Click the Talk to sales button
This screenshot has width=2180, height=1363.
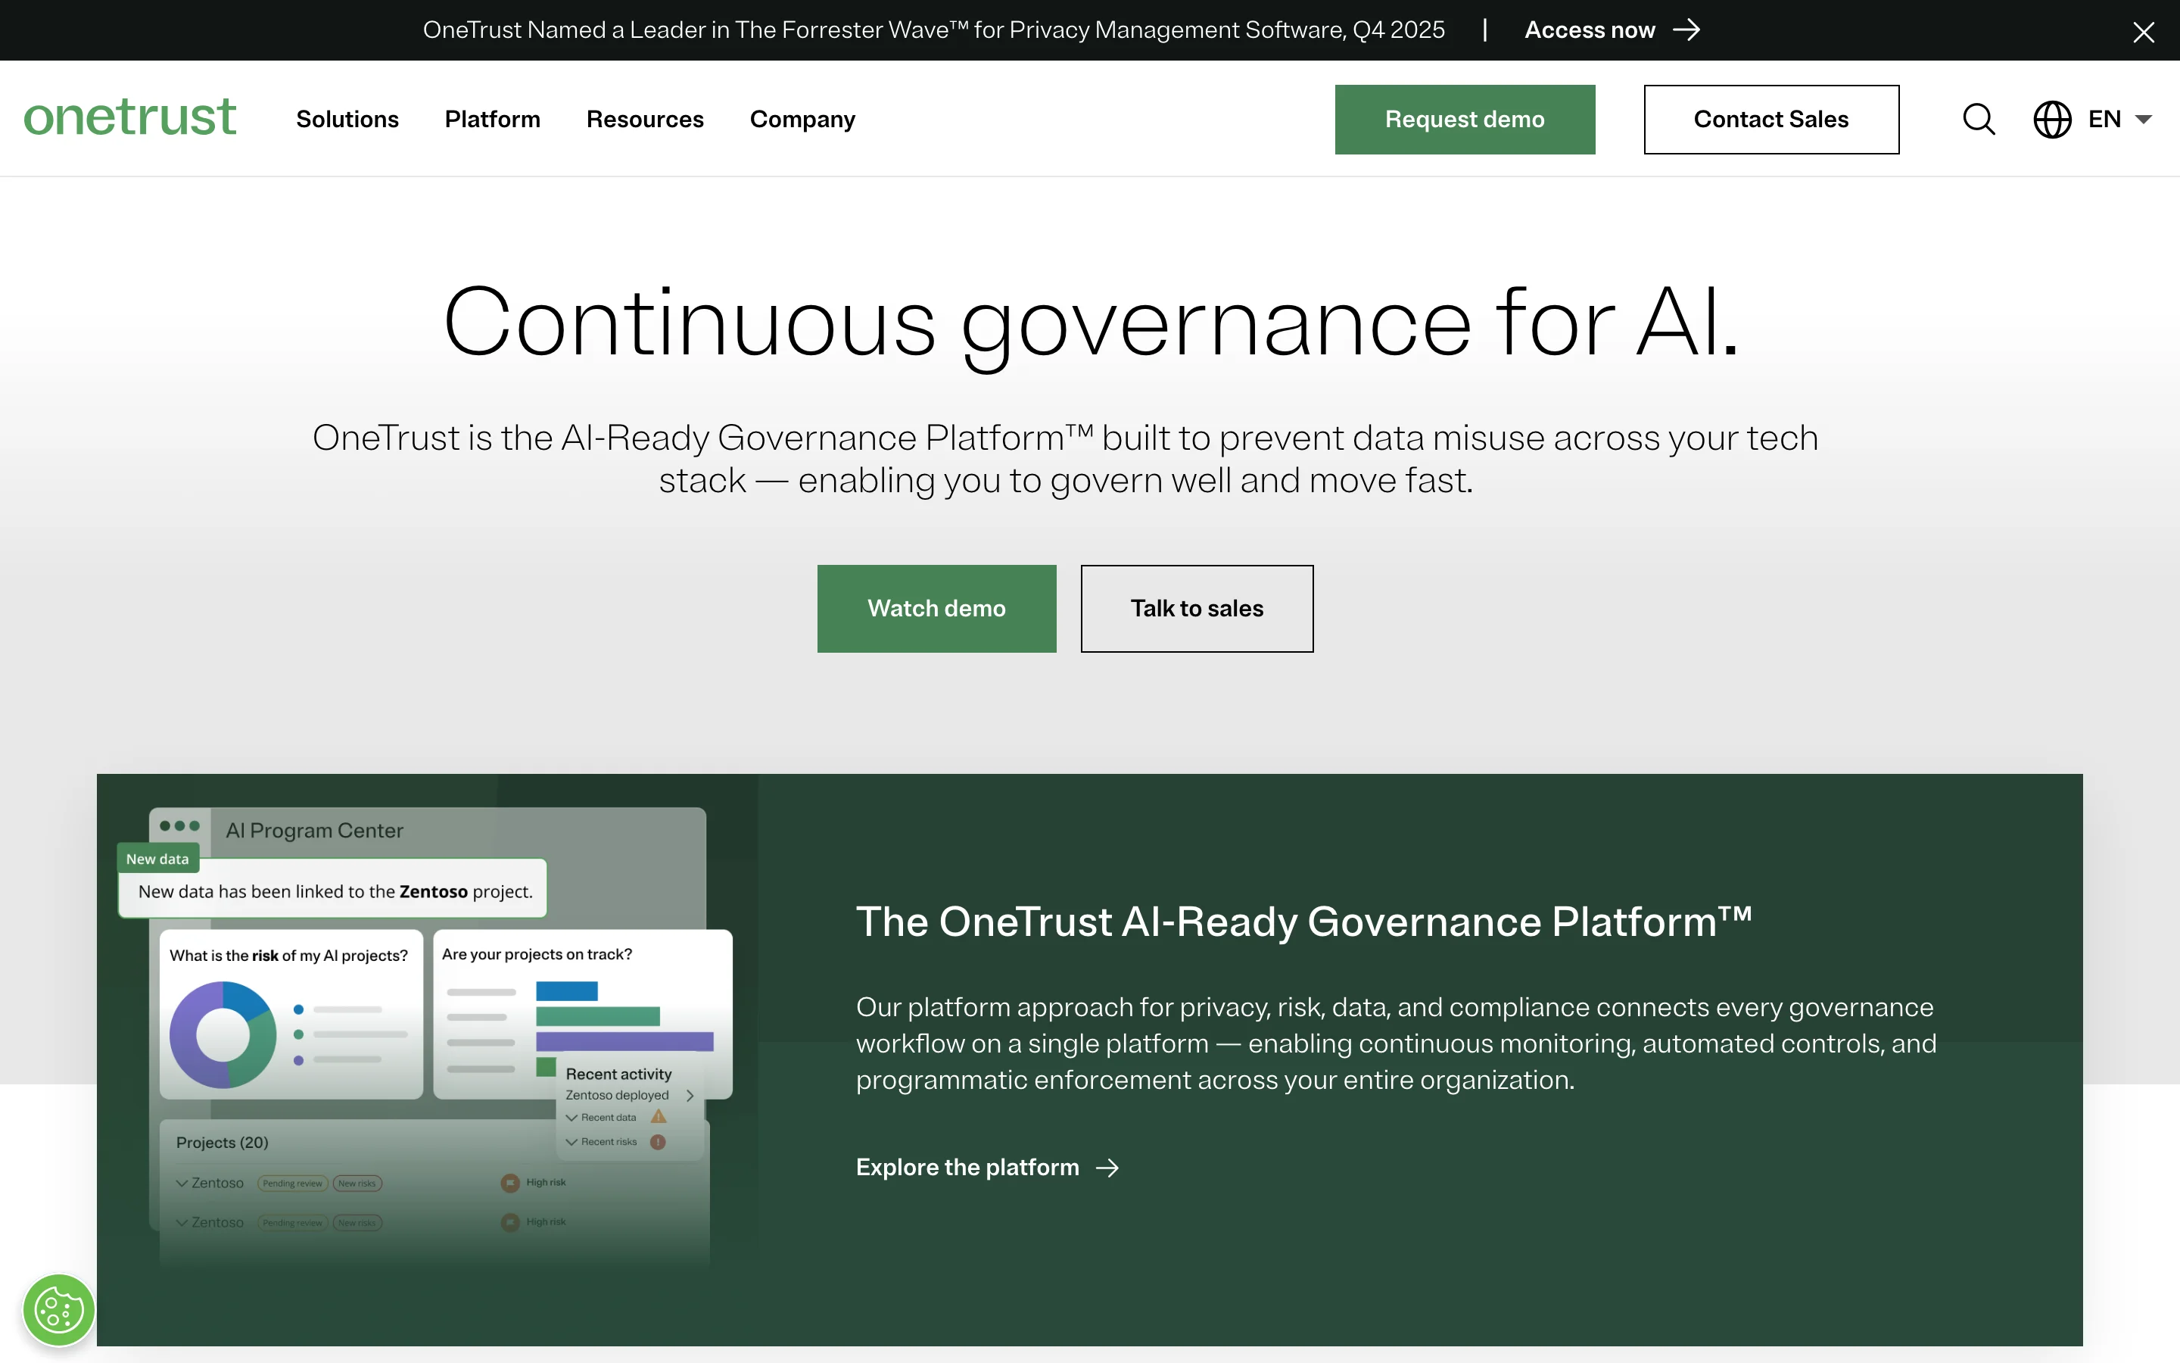tap(1196, 609)
